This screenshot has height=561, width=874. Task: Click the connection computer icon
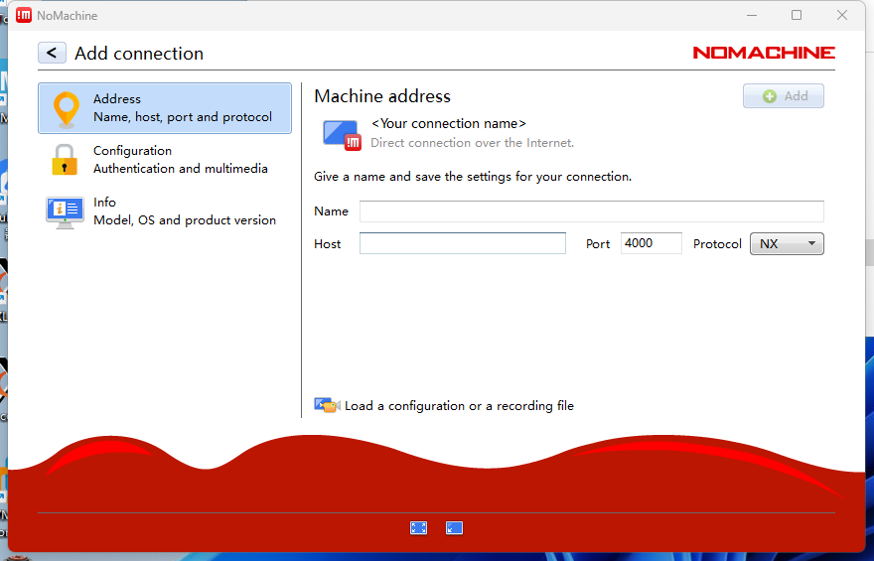click(x=343, y=135)
